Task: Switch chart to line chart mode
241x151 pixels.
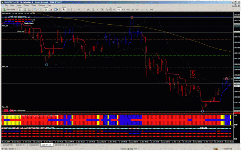Action: tap(29, 10)
